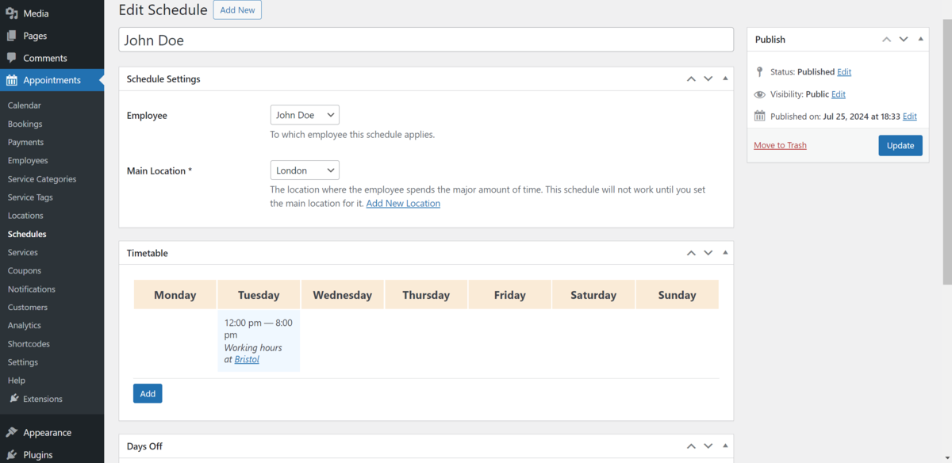The height and width of the screenshot is (463, 952).
Task: Click the Appearance brush icon
Action: pos(12,433)
